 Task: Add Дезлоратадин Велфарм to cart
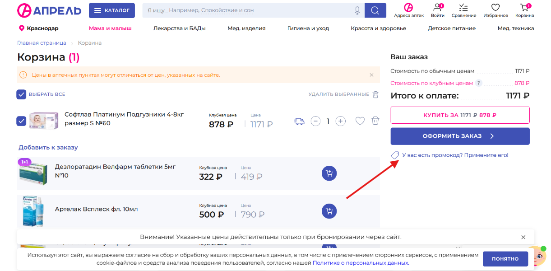(x=329, y=173)
